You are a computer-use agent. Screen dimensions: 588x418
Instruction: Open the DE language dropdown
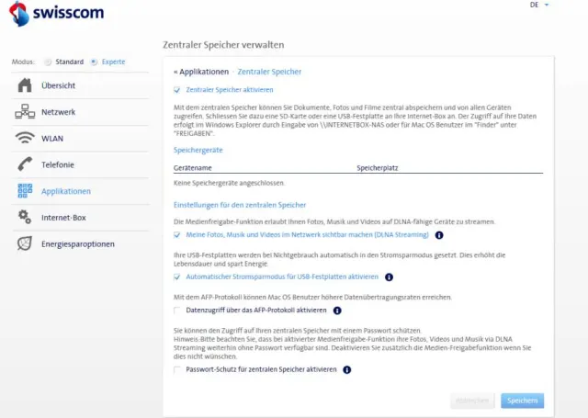(539, 6)
